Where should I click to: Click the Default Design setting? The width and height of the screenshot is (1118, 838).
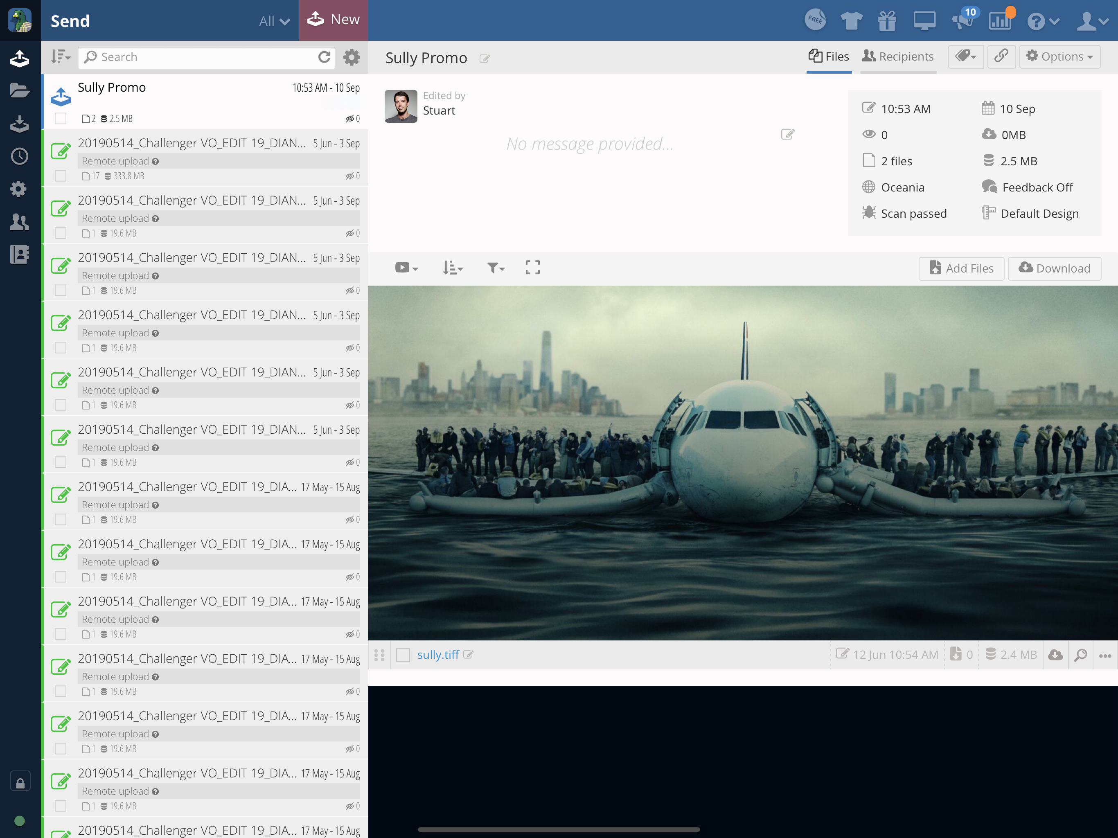[x=1030, y=213]
